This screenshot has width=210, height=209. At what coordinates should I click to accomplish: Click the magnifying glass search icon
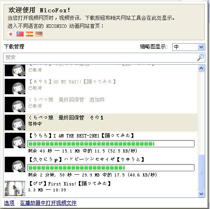click(201, 57)
